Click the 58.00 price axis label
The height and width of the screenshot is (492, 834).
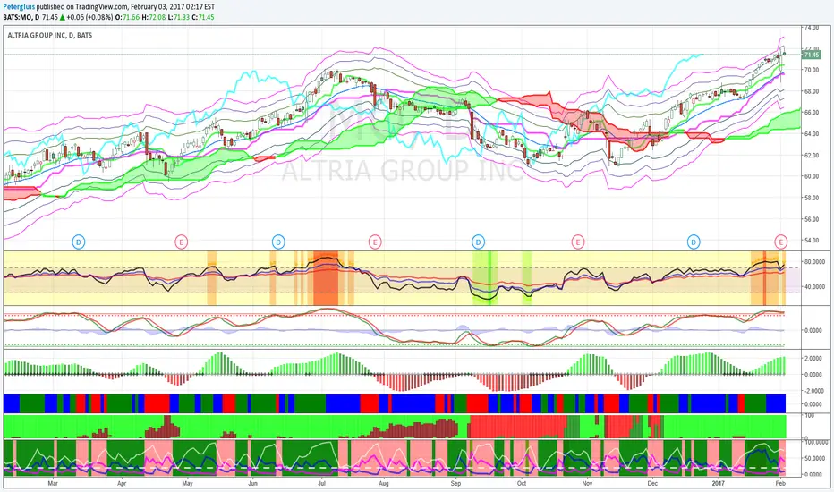pyautogui.click(x=812, y=198)
